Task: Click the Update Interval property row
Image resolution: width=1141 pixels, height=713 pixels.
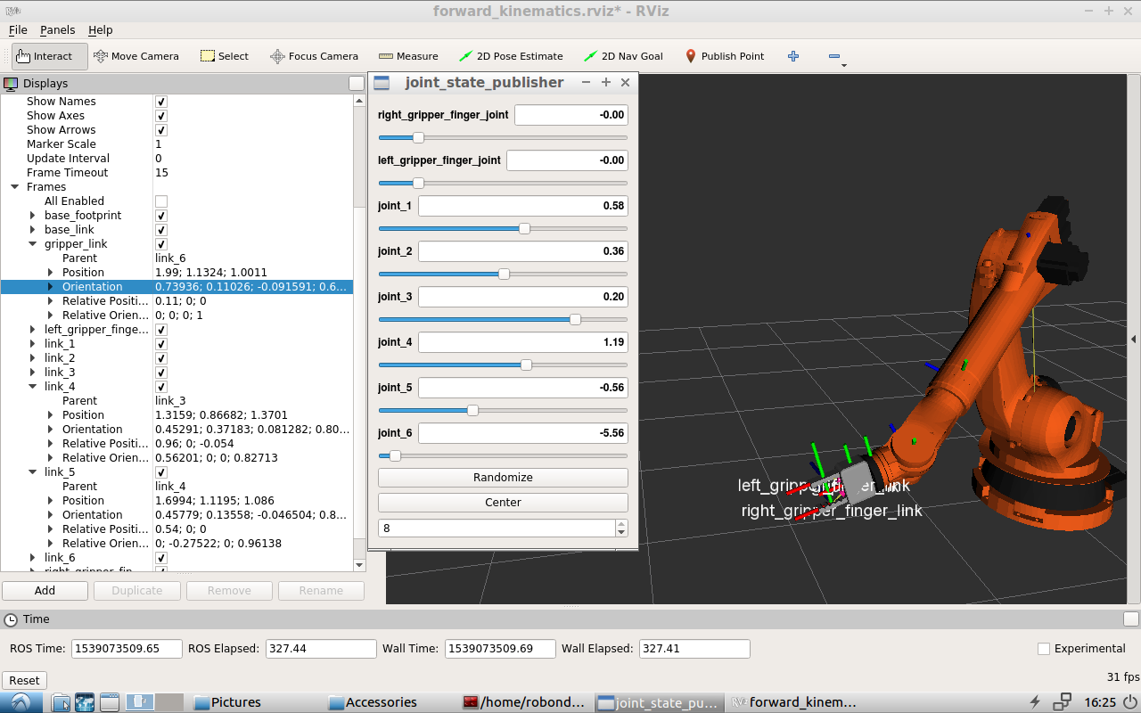Action: [x=176, y=159]
